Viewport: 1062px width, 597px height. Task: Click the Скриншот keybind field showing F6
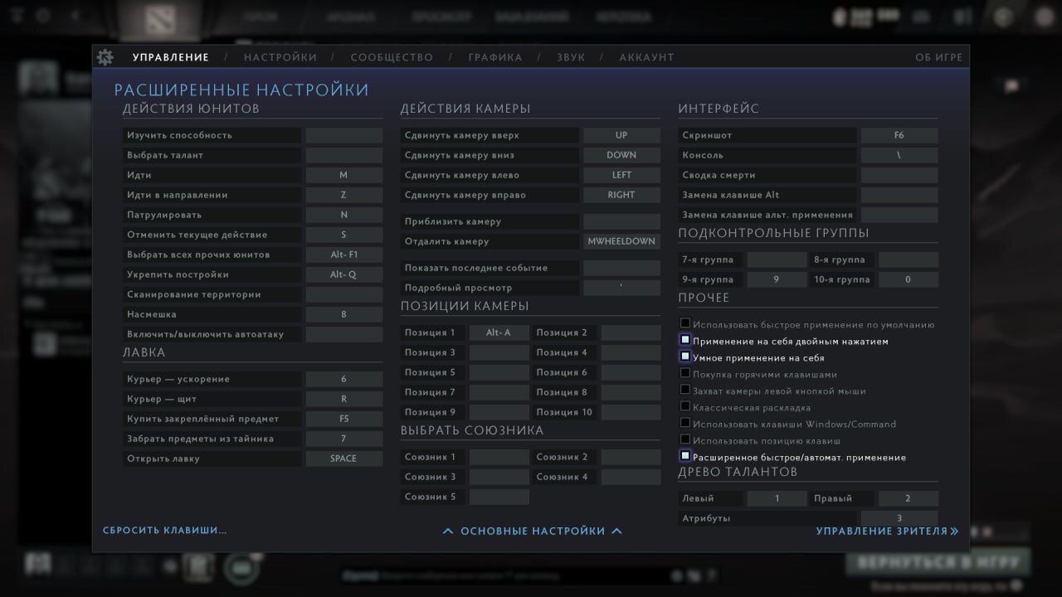pyautogui.click(x=899, y=135)
